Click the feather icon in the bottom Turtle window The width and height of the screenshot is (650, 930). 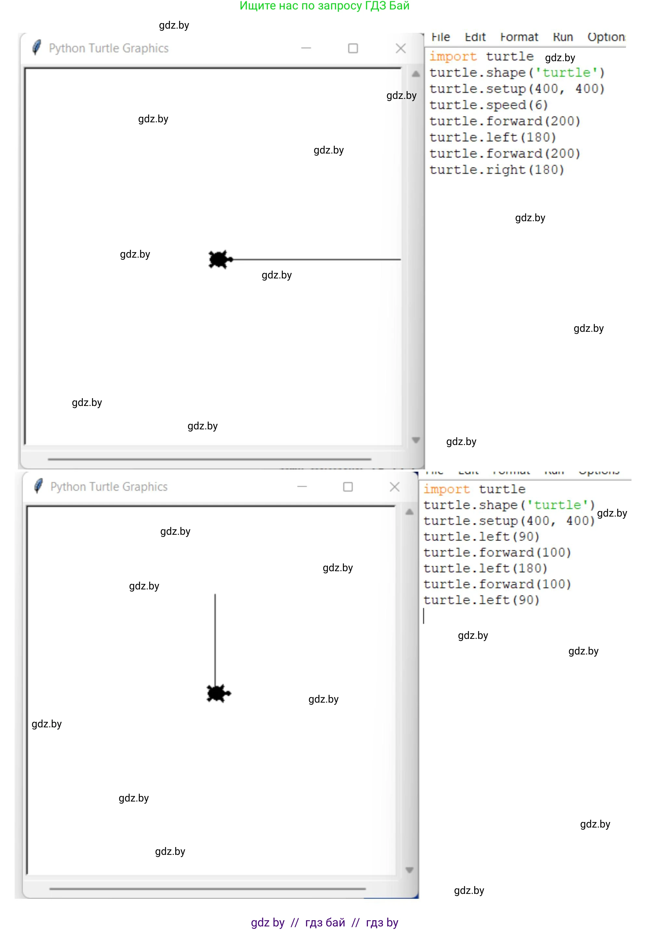point(38,486)
